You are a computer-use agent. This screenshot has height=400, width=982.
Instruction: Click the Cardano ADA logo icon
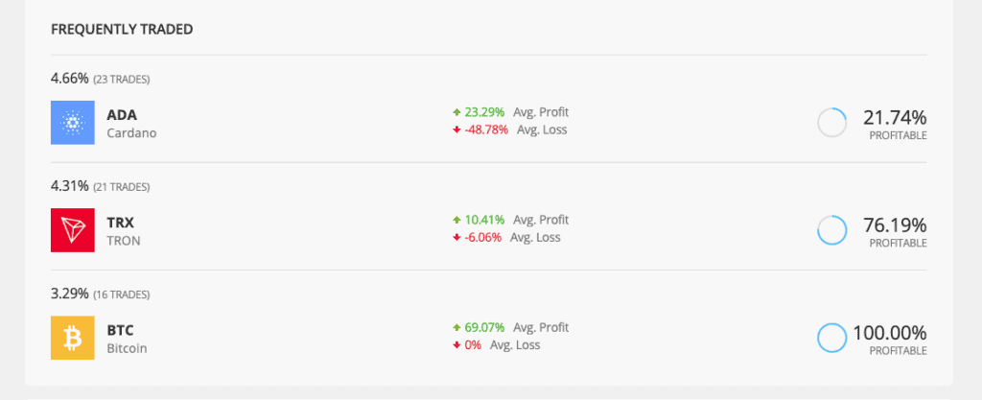click(x=73, y=123)
